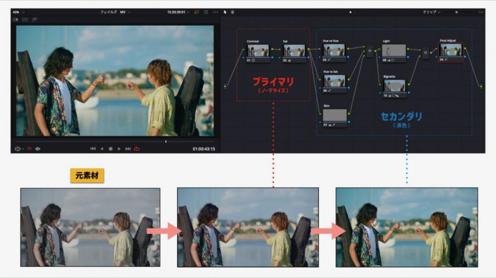Click the second mixer node before Final Adjust
Image resolution: width=496 pixels, height=278 pixels.
425,53
